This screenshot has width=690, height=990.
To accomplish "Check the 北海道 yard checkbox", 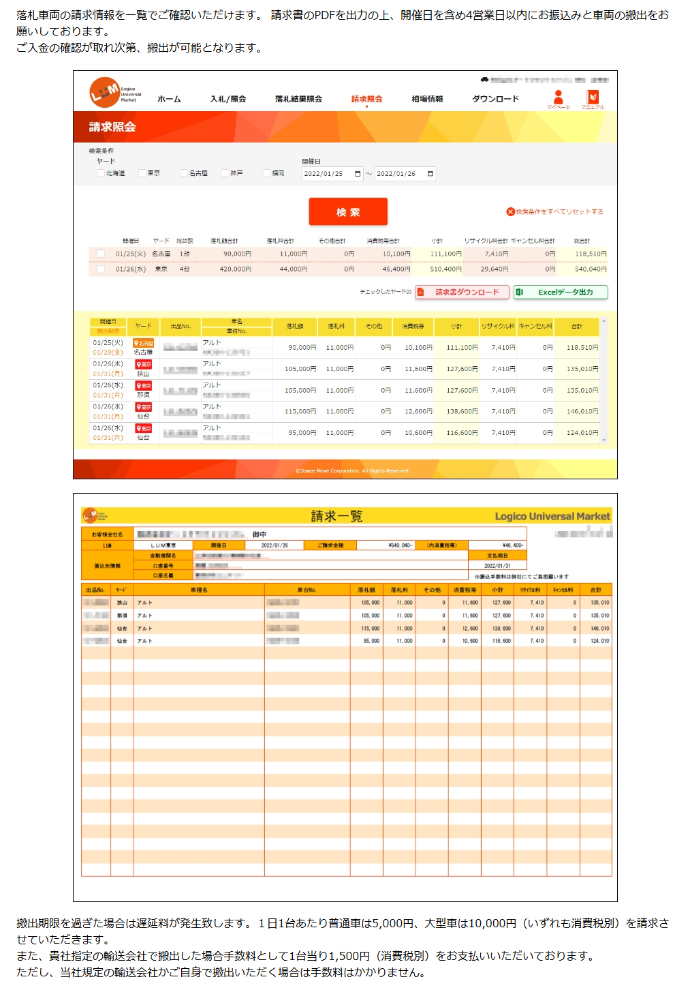I will pyautogui.click(x=101, y=173).
